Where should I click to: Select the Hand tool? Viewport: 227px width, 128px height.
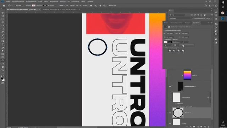pos(2,67)
